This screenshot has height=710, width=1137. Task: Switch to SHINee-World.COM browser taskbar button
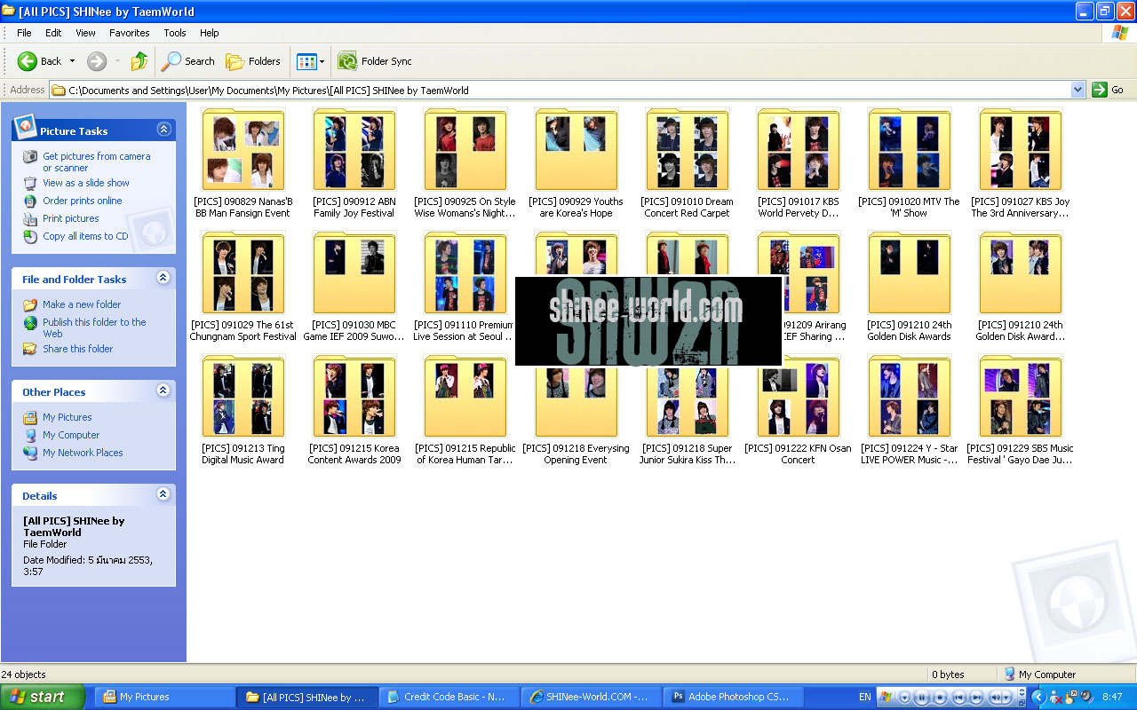[x=591, y=697]
